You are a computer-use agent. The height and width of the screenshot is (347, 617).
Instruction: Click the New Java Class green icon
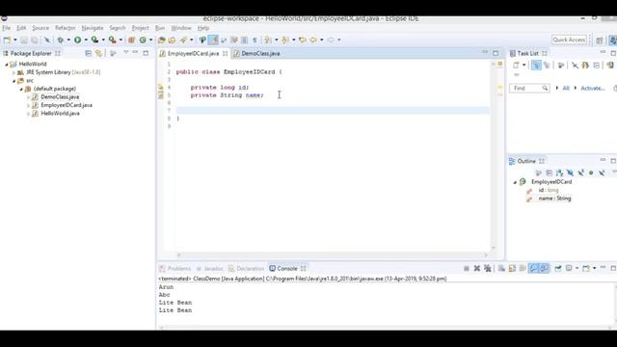point(143,40)
